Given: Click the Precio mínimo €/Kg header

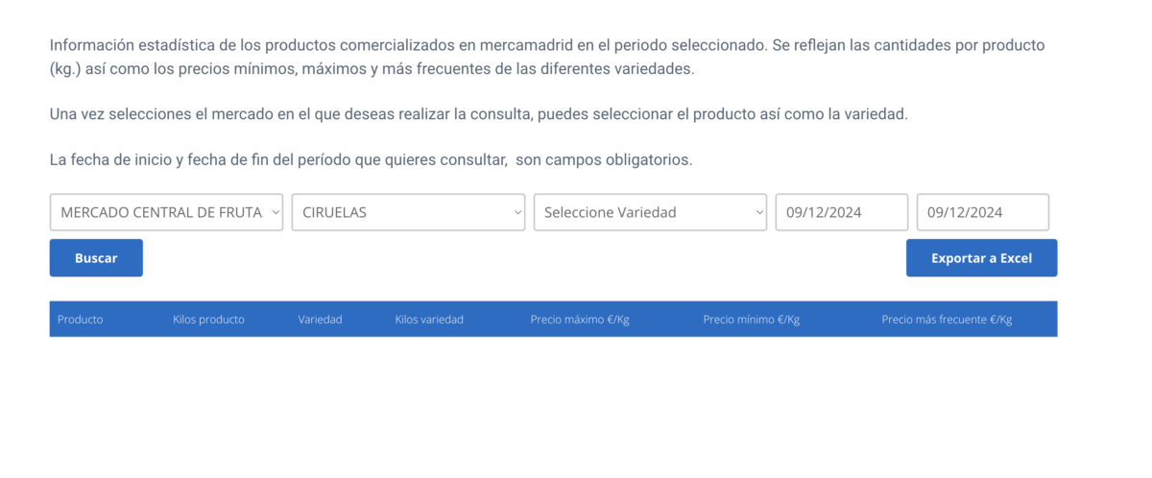Looking at the screenshot, I should coord(751,320).
